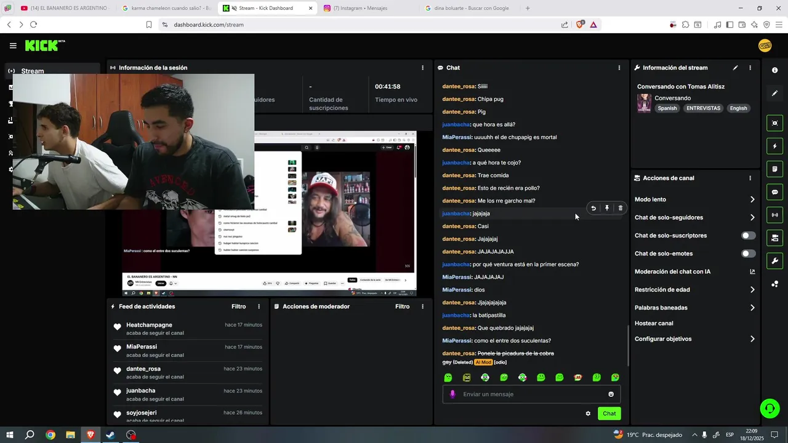Viewport: 788px width, 443px height.
Task: Click the green Chat send button
Action: click(x=609, y=413)
